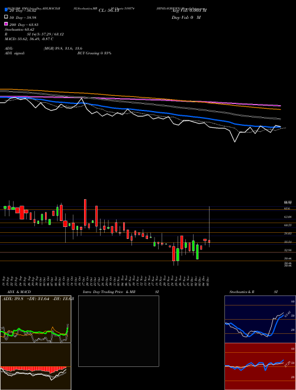The image size is (296, 390).
Task: Open the empty intraday trading price chart box
Action: click(118, 331)
